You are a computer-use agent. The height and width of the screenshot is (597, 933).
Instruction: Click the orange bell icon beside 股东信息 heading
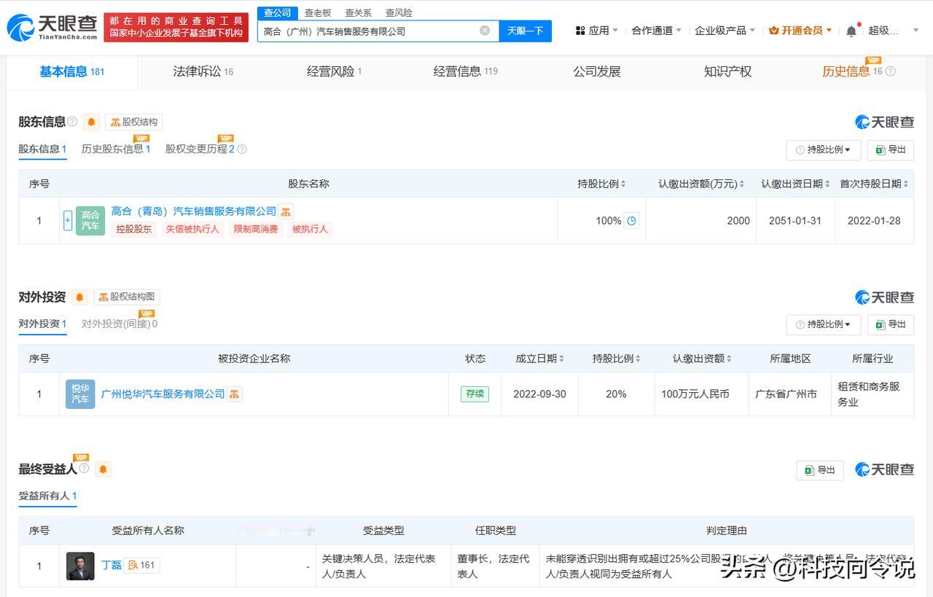(91, 122)
